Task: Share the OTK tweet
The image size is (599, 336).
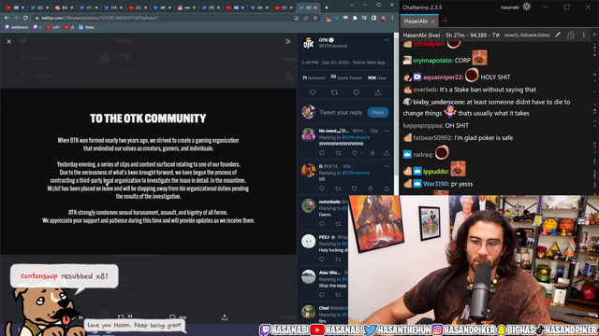Action: click(378, 92)
